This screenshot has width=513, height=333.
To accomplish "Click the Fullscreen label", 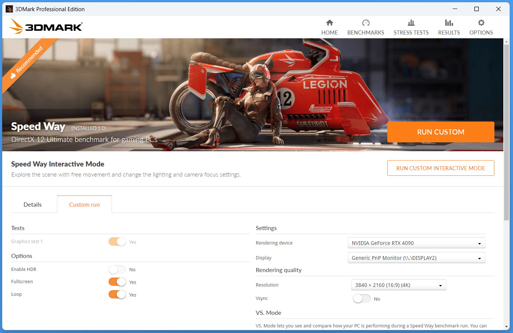I will pos(22,281).
